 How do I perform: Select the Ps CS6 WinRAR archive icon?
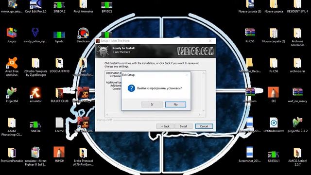click(x=250, y=35)
